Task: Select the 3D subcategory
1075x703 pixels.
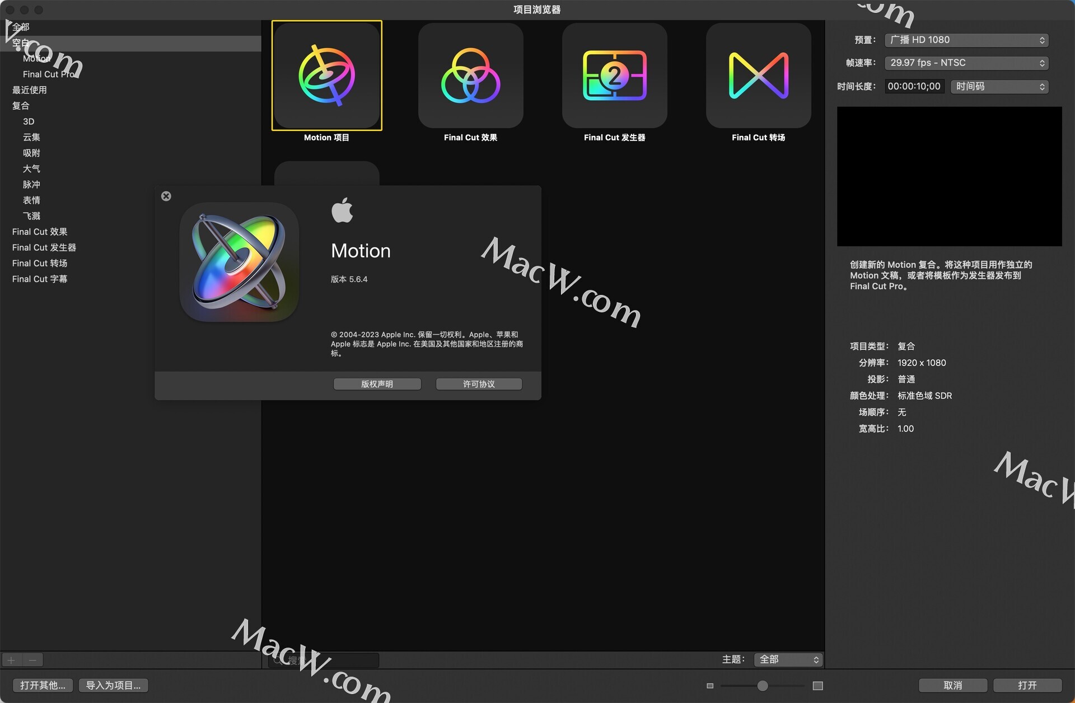Action: tap(130, 121)
